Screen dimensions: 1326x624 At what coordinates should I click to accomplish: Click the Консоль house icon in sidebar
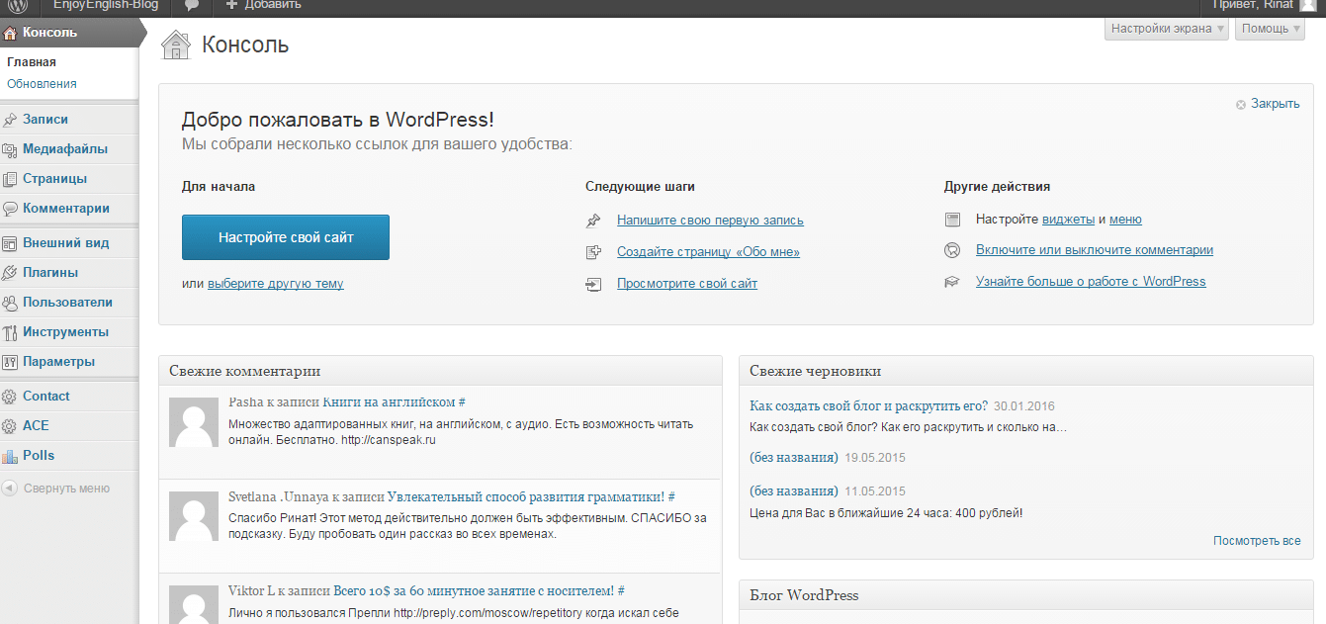pos(11,33)
